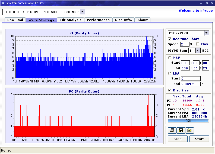Open the Disc Info. tab
215x154 pixels.
124,20
